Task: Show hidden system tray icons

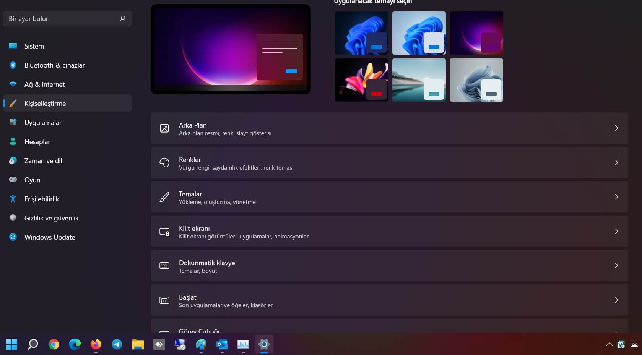Action: (x=609, y=344)
